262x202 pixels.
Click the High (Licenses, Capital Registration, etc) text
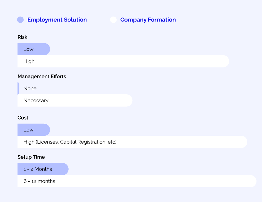click(x=70, y=142)
